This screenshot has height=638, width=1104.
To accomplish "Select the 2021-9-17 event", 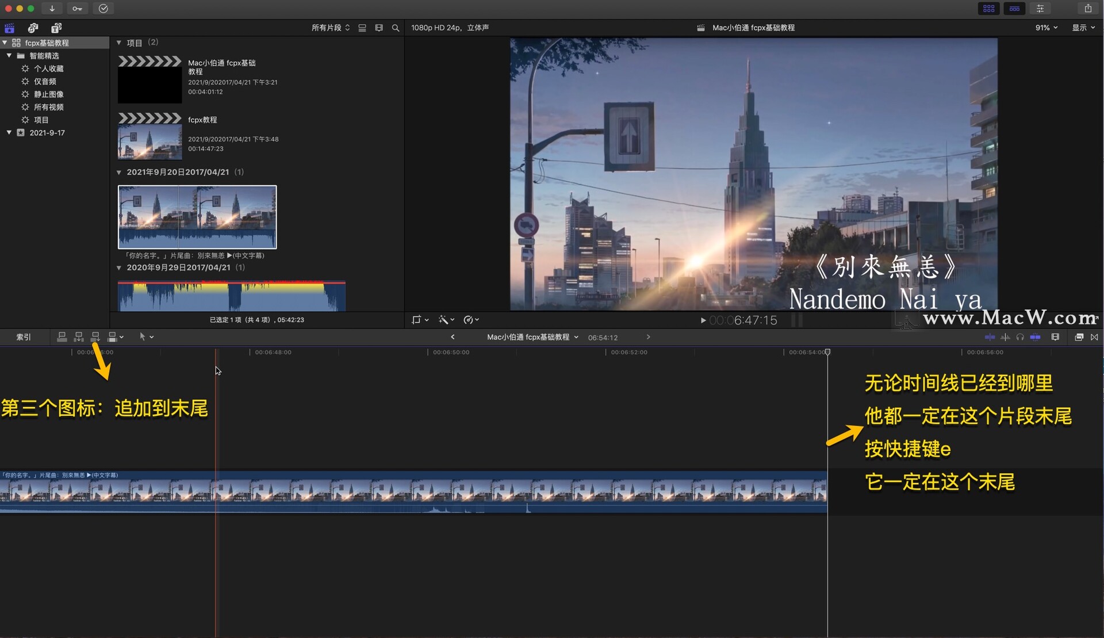I will (47, 133).
